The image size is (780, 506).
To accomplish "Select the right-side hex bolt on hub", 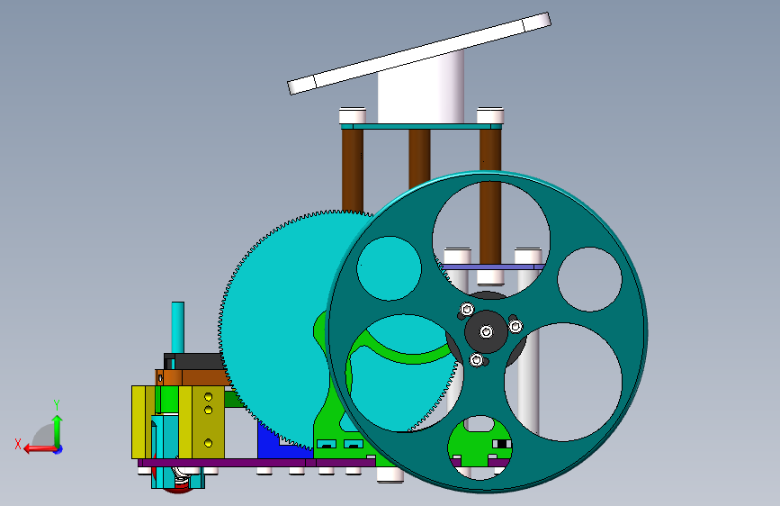I will point(516,326).
